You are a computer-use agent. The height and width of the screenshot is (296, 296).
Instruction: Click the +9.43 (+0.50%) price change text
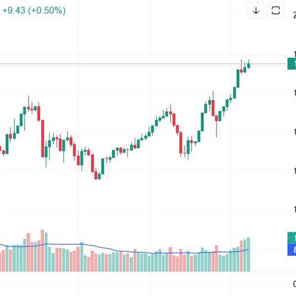click(x=34, y=10)
